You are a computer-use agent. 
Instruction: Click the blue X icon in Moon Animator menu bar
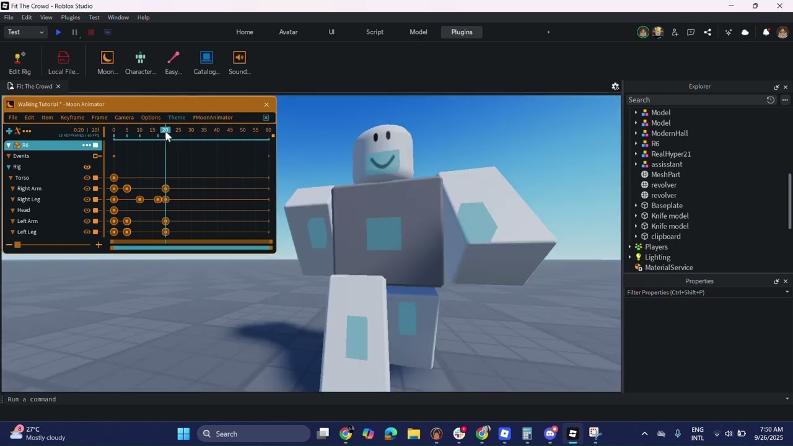(266, 118)
